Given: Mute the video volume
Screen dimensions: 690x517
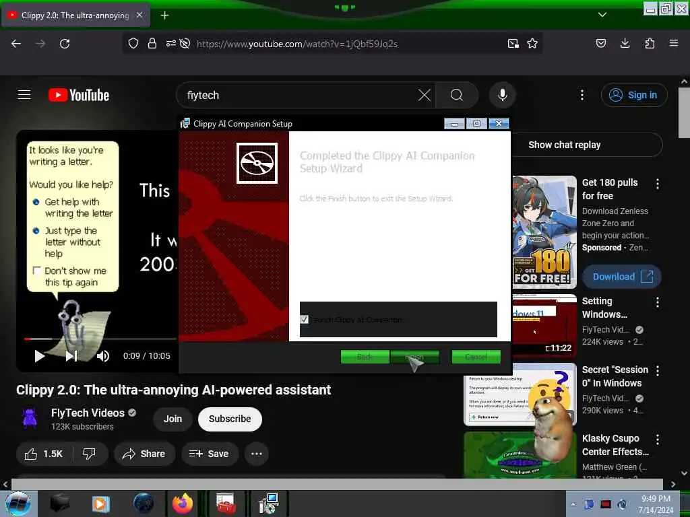Looking at the screenshot, I should pyautogui.click(x=102, y=355).
